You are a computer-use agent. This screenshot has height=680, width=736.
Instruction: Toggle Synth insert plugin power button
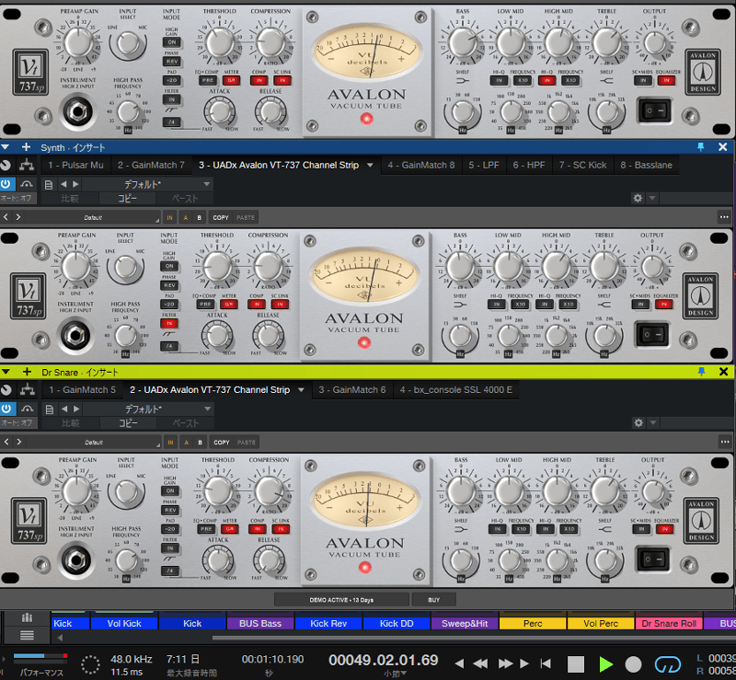point(6,184)
